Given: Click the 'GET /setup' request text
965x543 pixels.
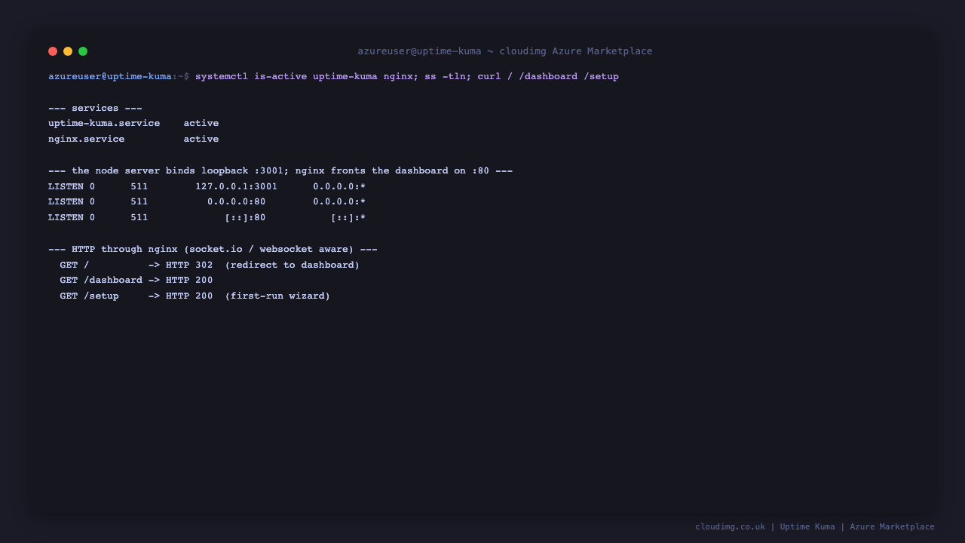Looking at the screenshot, I should (90, 296).
